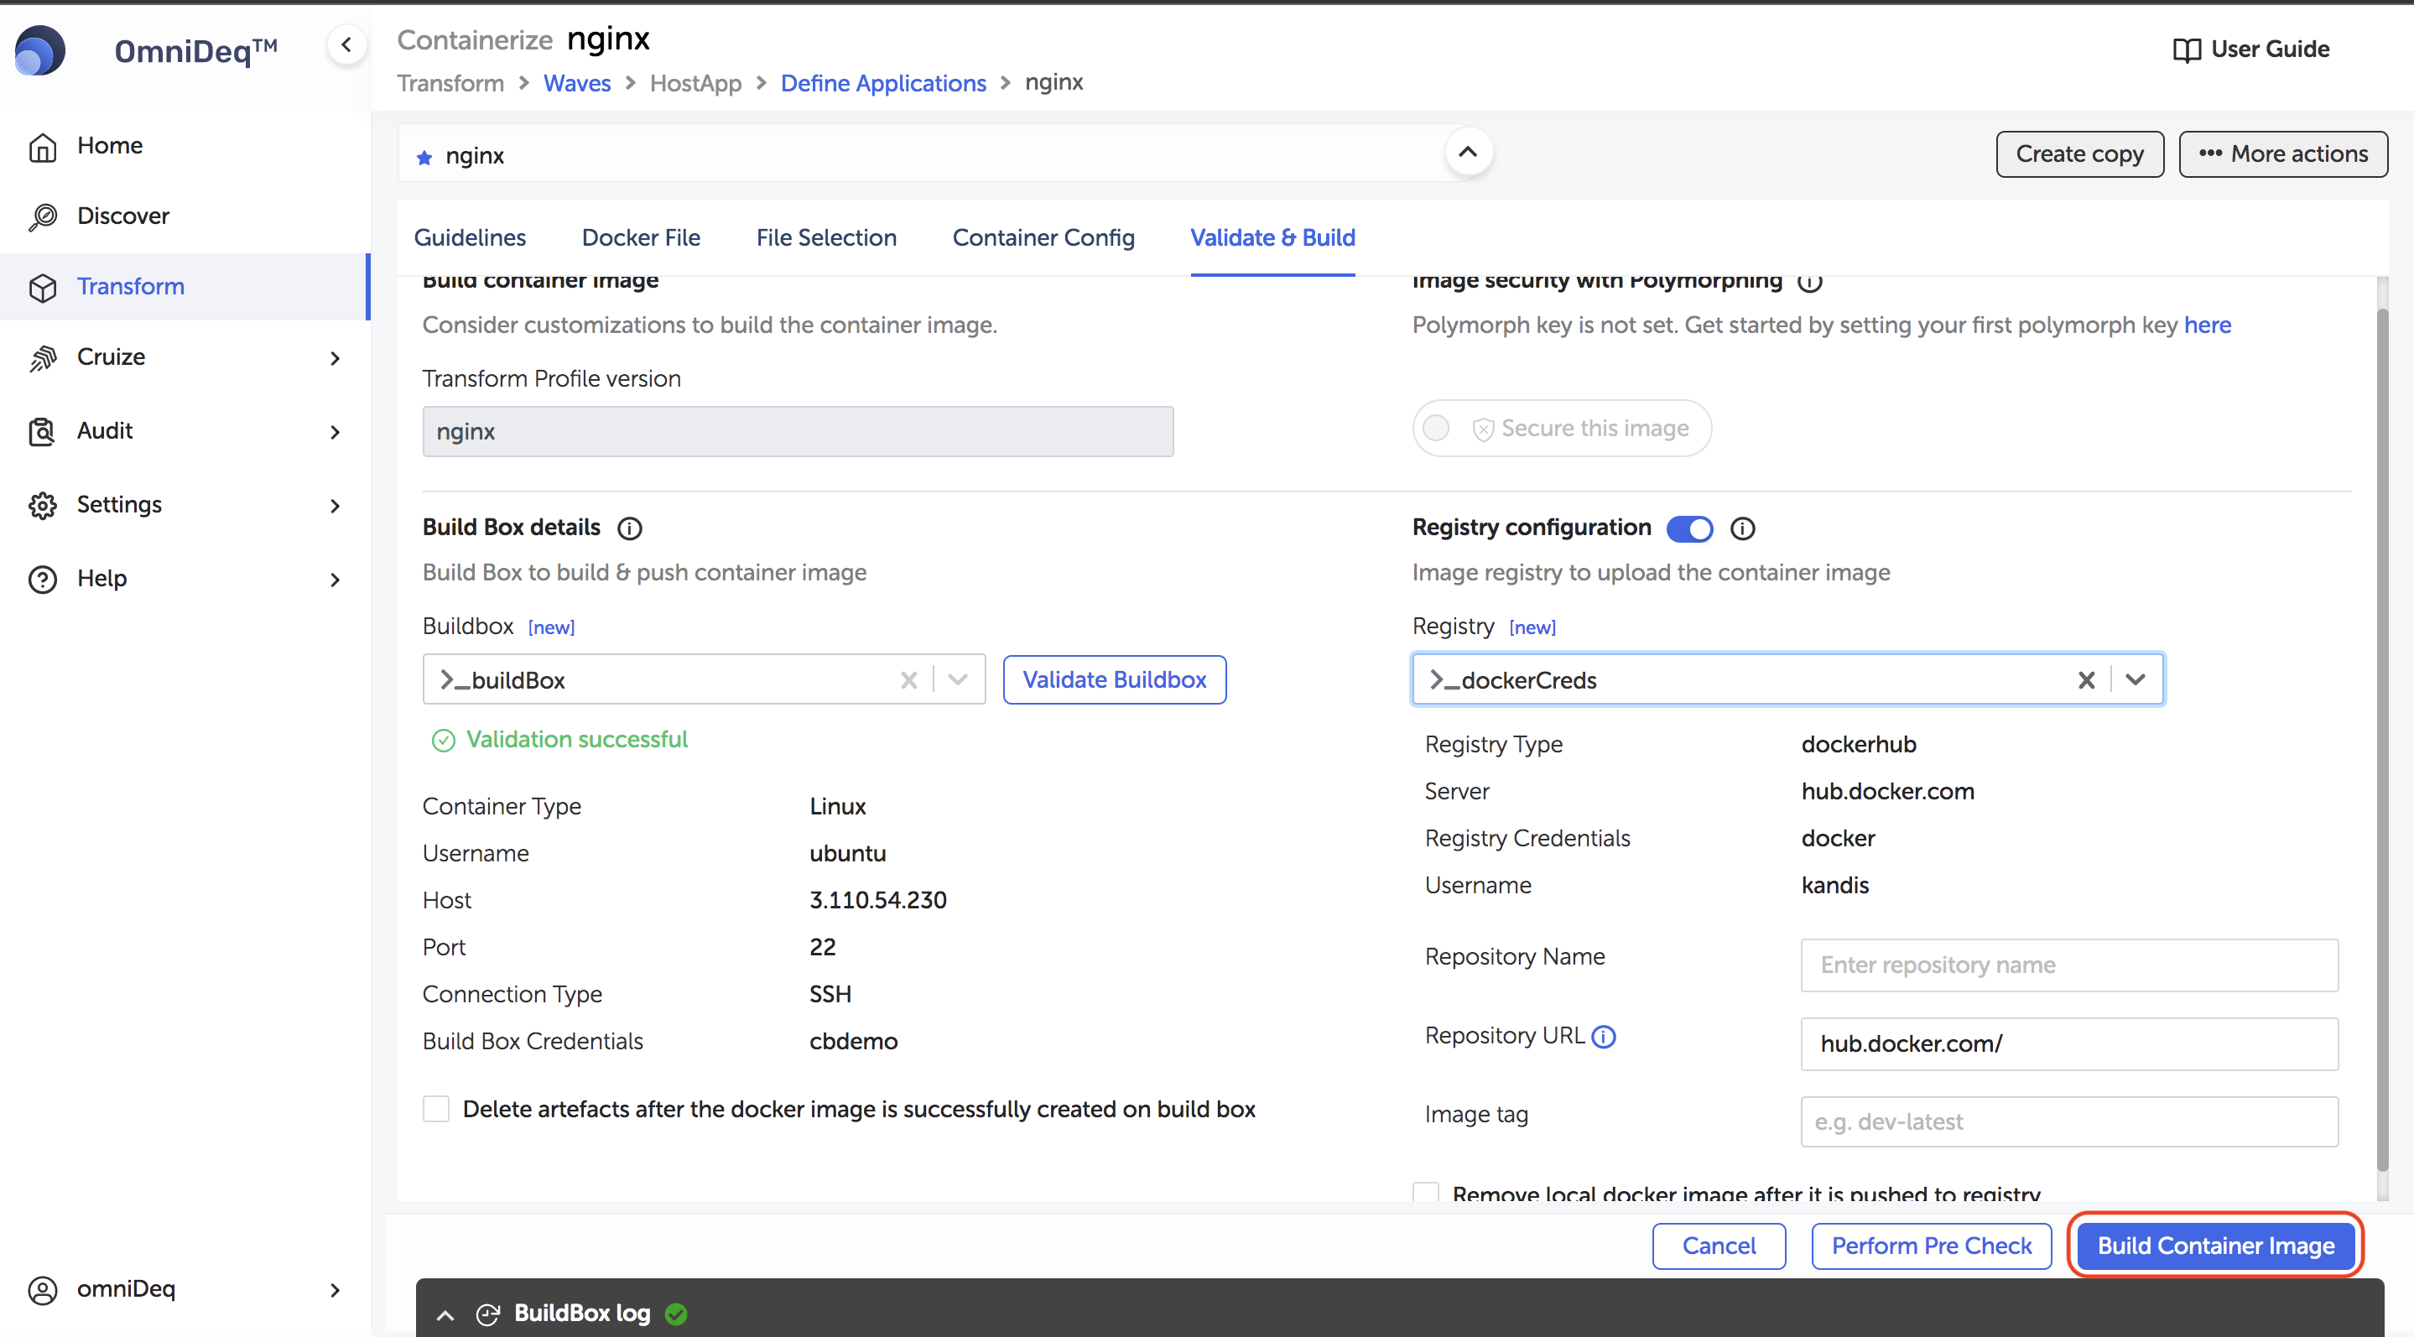Select the Validate & Build tab
This screenshot has width=2414, height=1337.
pos(1272,238)
